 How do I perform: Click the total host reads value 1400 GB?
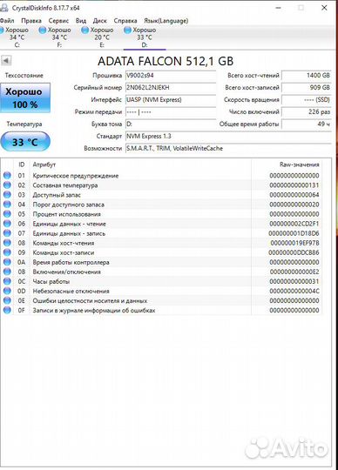coord(307,76)
